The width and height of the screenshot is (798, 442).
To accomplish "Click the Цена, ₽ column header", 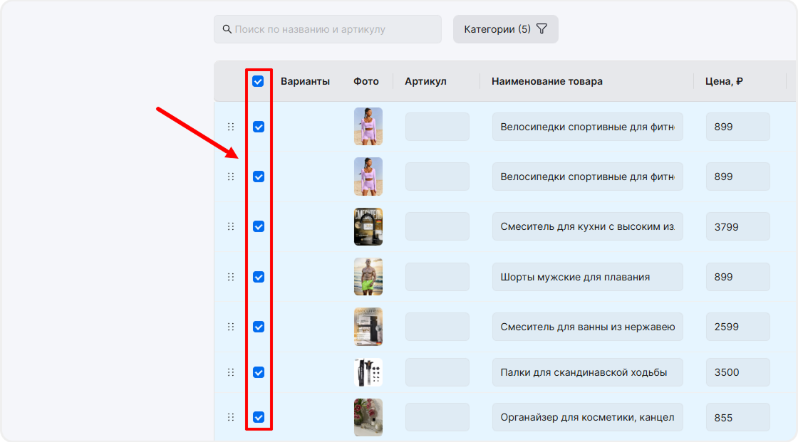I will 724,81.
